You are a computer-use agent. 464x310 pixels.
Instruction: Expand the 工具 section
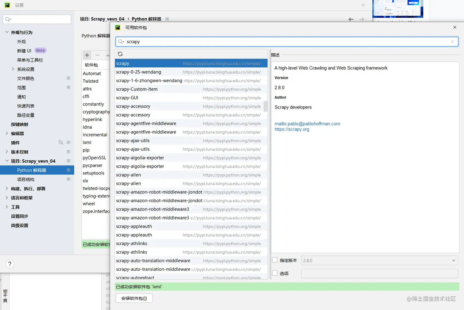(x=7, y=207)
